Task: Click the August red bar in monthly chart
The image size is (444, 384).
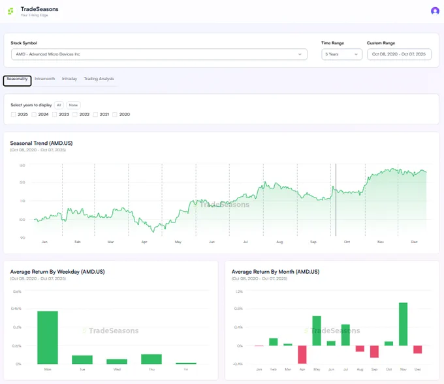Action: click(x=360, y=348)
